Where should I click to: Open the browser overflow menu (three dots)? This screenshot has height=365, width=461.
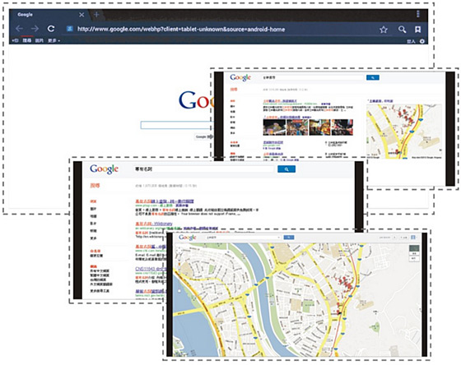point(418,14)
